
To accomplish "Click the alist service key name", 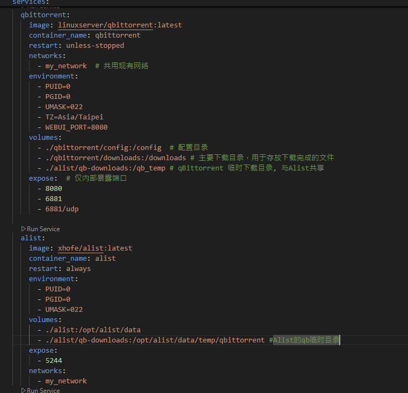I will (x=31, y=238).
